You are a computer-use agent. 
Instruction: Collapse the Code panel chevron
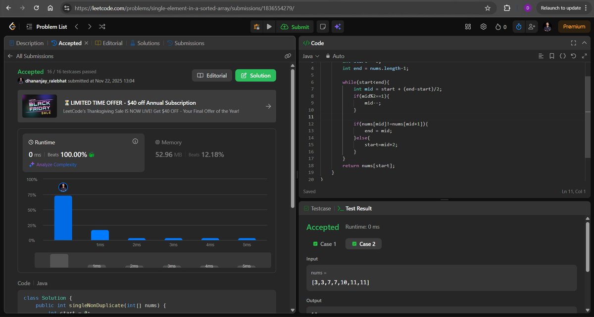pos(584,43)
